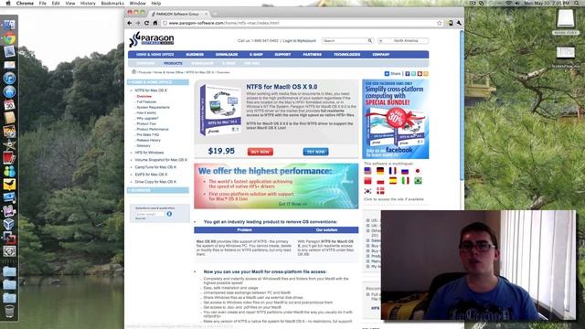
Task: Click the blue TRY NOW button
Action: pyautogui.click(x=315, y=152)
